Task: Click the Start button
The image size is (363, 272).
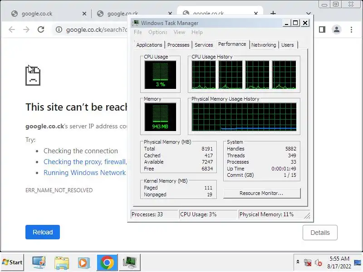Action: click(13, 262)
